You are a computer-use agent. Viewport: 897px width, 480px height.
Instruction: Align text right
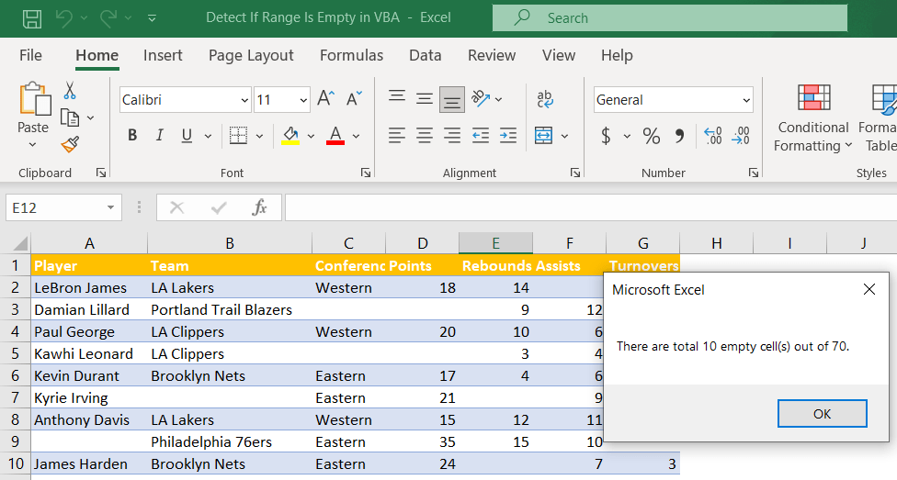[452, 136]
